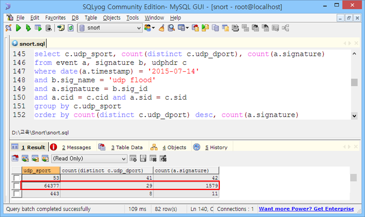
Task: Click 'udp flood' string on line 148
Action: point(132,80)
